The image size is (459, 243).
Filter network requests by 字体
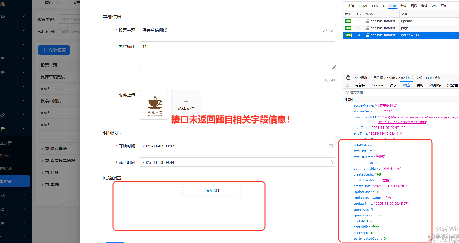pyautogui.click(x=403, y=6)
